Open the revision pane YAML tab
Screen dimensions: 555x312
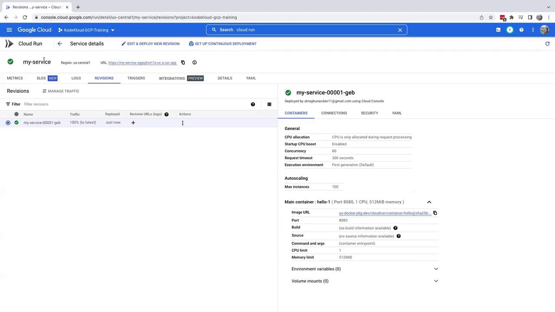pyautogui.click(x=397, y=113)
